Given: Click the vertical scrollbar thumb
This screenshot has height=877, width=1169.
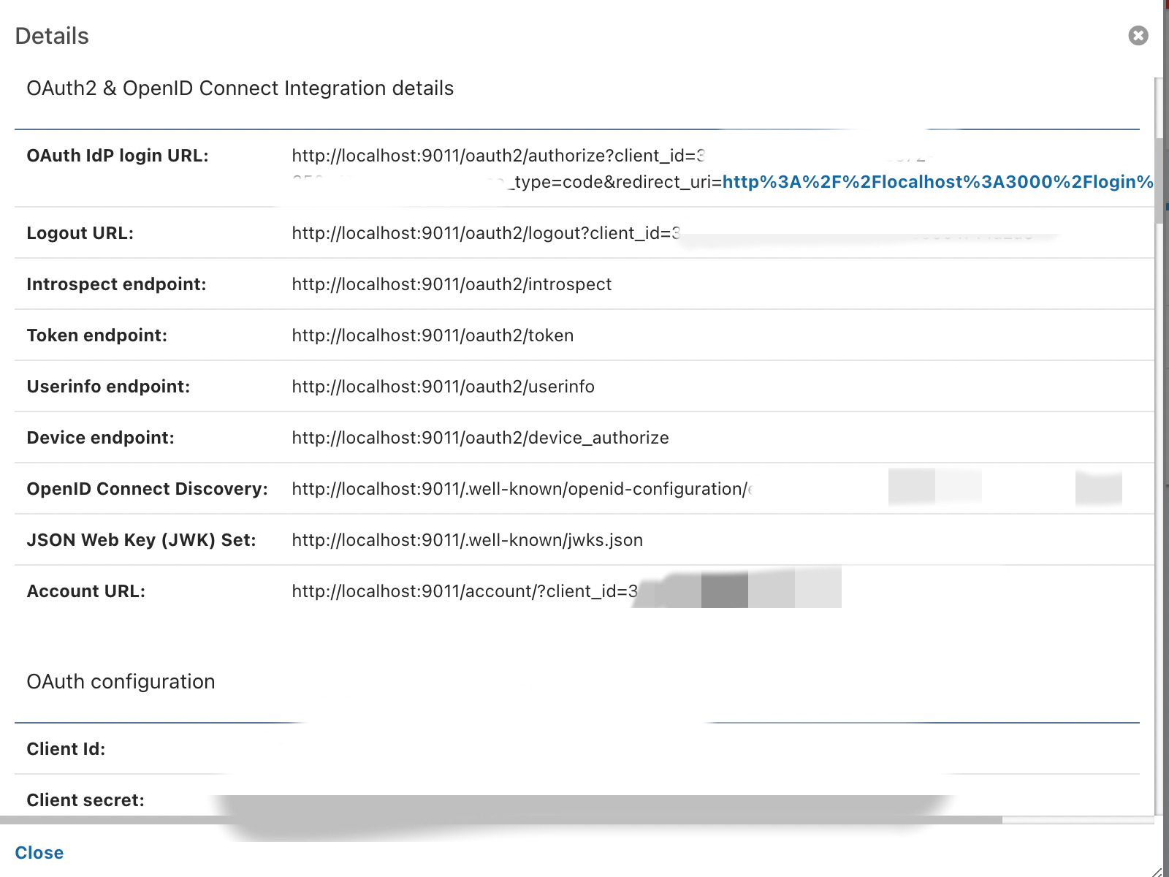Looking at the screenshot, I should click(1160, 180).
